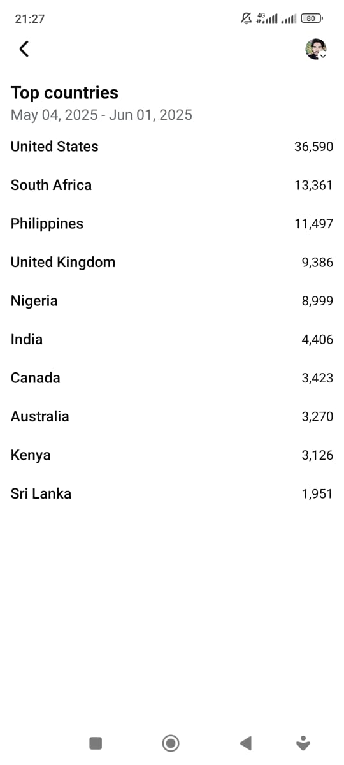The width and height of the screenshot is (344, 765).
Task: Select the Philippines country entry
Action: point(172,224)
